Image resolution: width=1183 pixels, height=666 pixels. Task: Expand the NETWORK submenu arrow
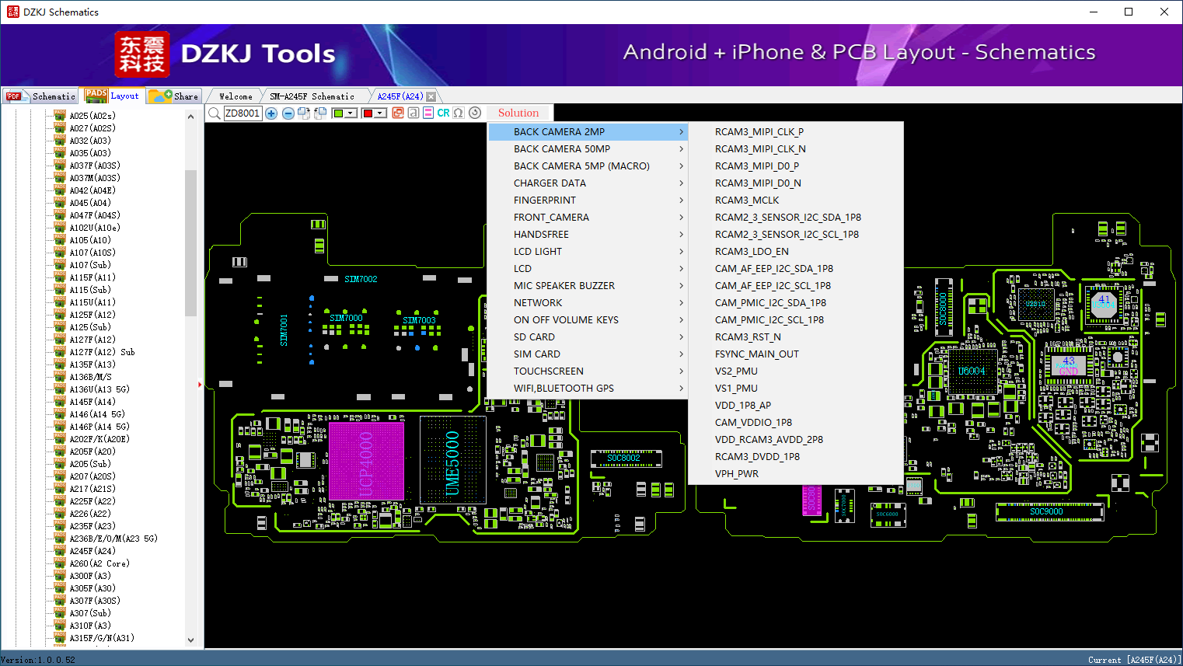pyautogui.click(x=681, y=303)
